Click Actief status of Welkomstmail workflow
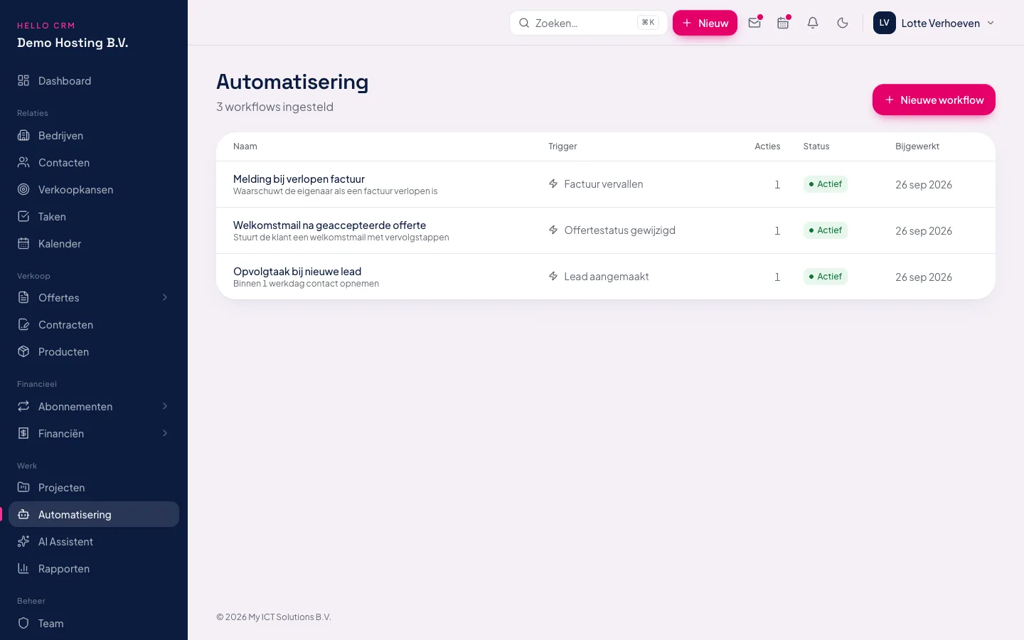 pos(825,230)
